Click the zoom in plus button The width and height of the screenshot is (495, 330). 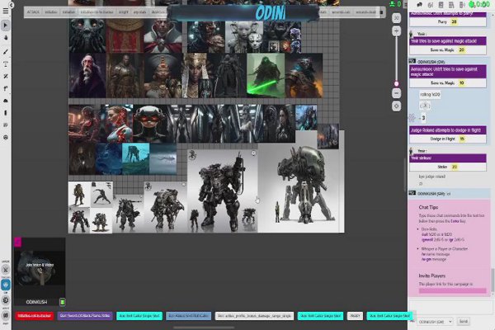coord(397,31)
